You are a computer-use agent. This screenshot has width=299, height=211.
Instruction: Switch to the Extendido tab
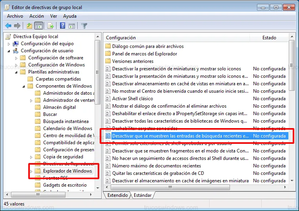[x=117, y=195]
